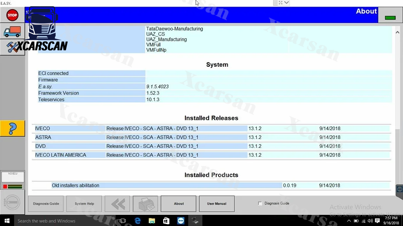
Task: Open the truck vehicle selection icon
Action: point(12,31)
